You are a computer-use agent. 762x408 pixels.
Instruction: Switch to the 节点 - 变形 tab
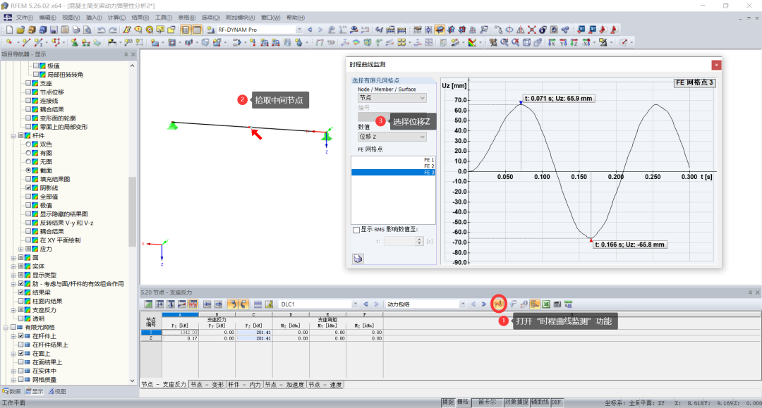(x=207, y=385)
